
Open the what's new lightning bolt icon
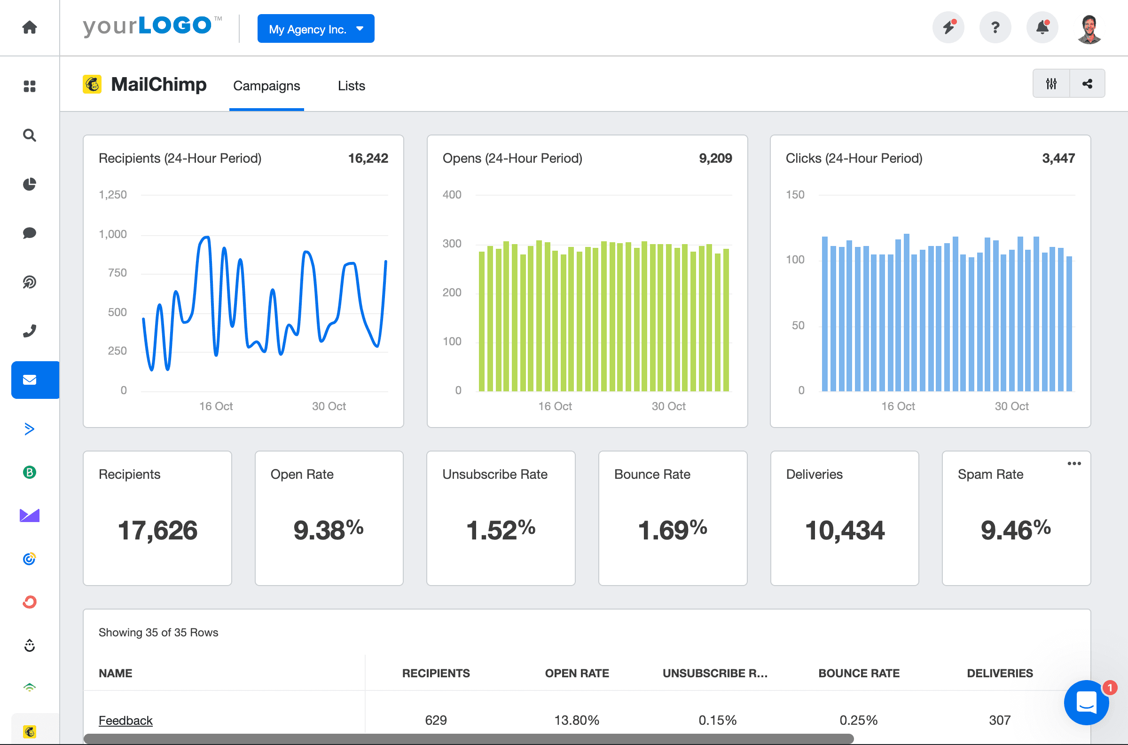(948, 28)
